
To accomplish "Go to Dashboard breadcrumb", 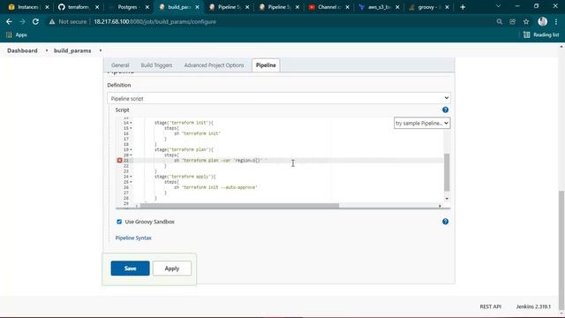I will pos(22,50).
